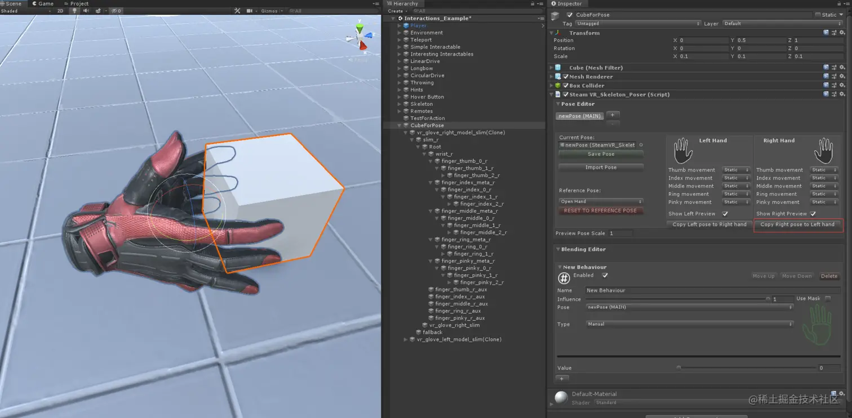852x418 pixels.
Task: Open the Gizmos dropdown
Action: pos(271,11)
